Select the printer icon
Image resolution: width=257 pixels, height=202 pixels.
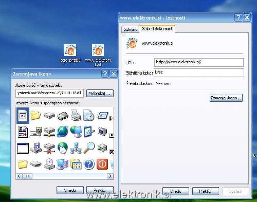coord(76,116)
